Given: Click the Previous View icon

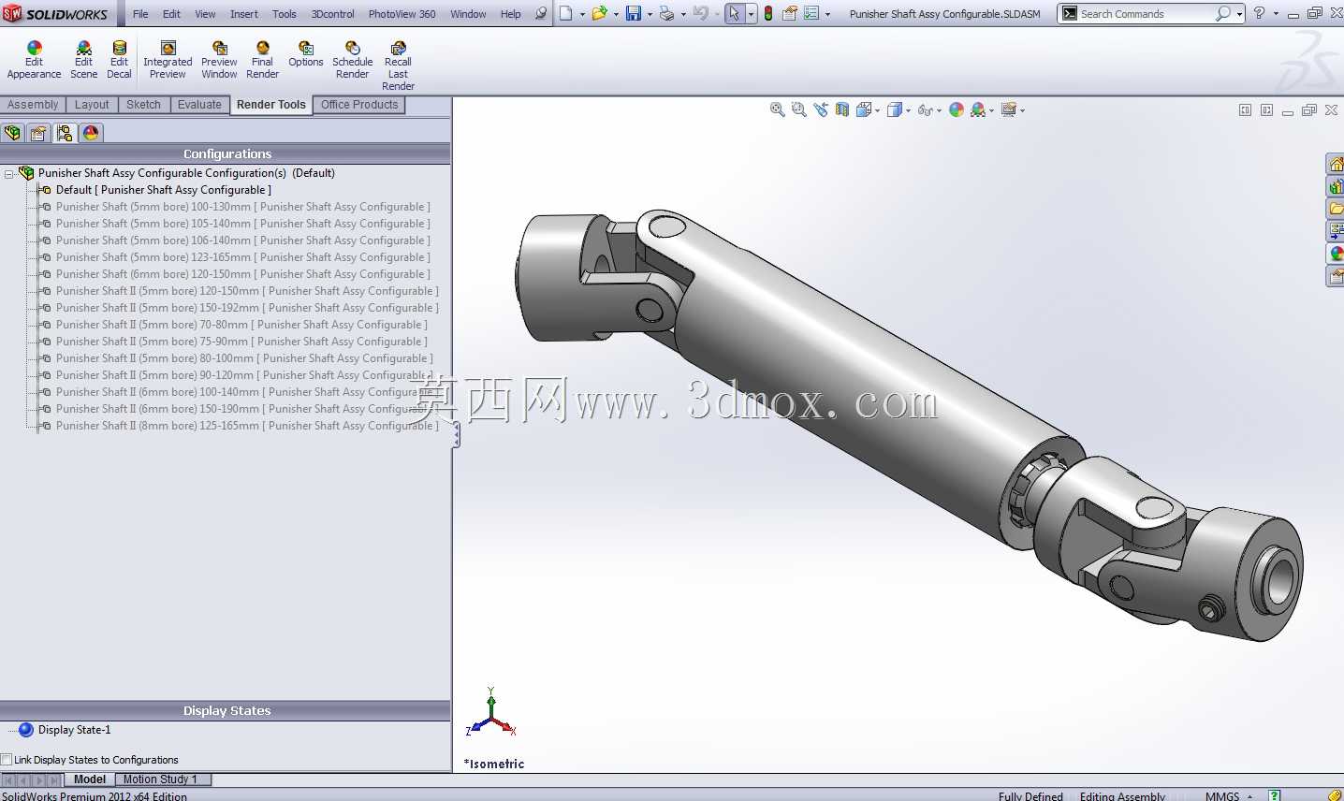Looking at the screenshot, I should tap(821, 109).
